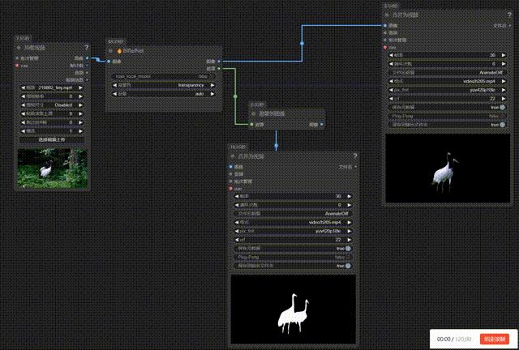
Task: Open video/h265-mp4 format dropdown on mask-preview node
Action: pyautogui.click(x=293, y=222)
